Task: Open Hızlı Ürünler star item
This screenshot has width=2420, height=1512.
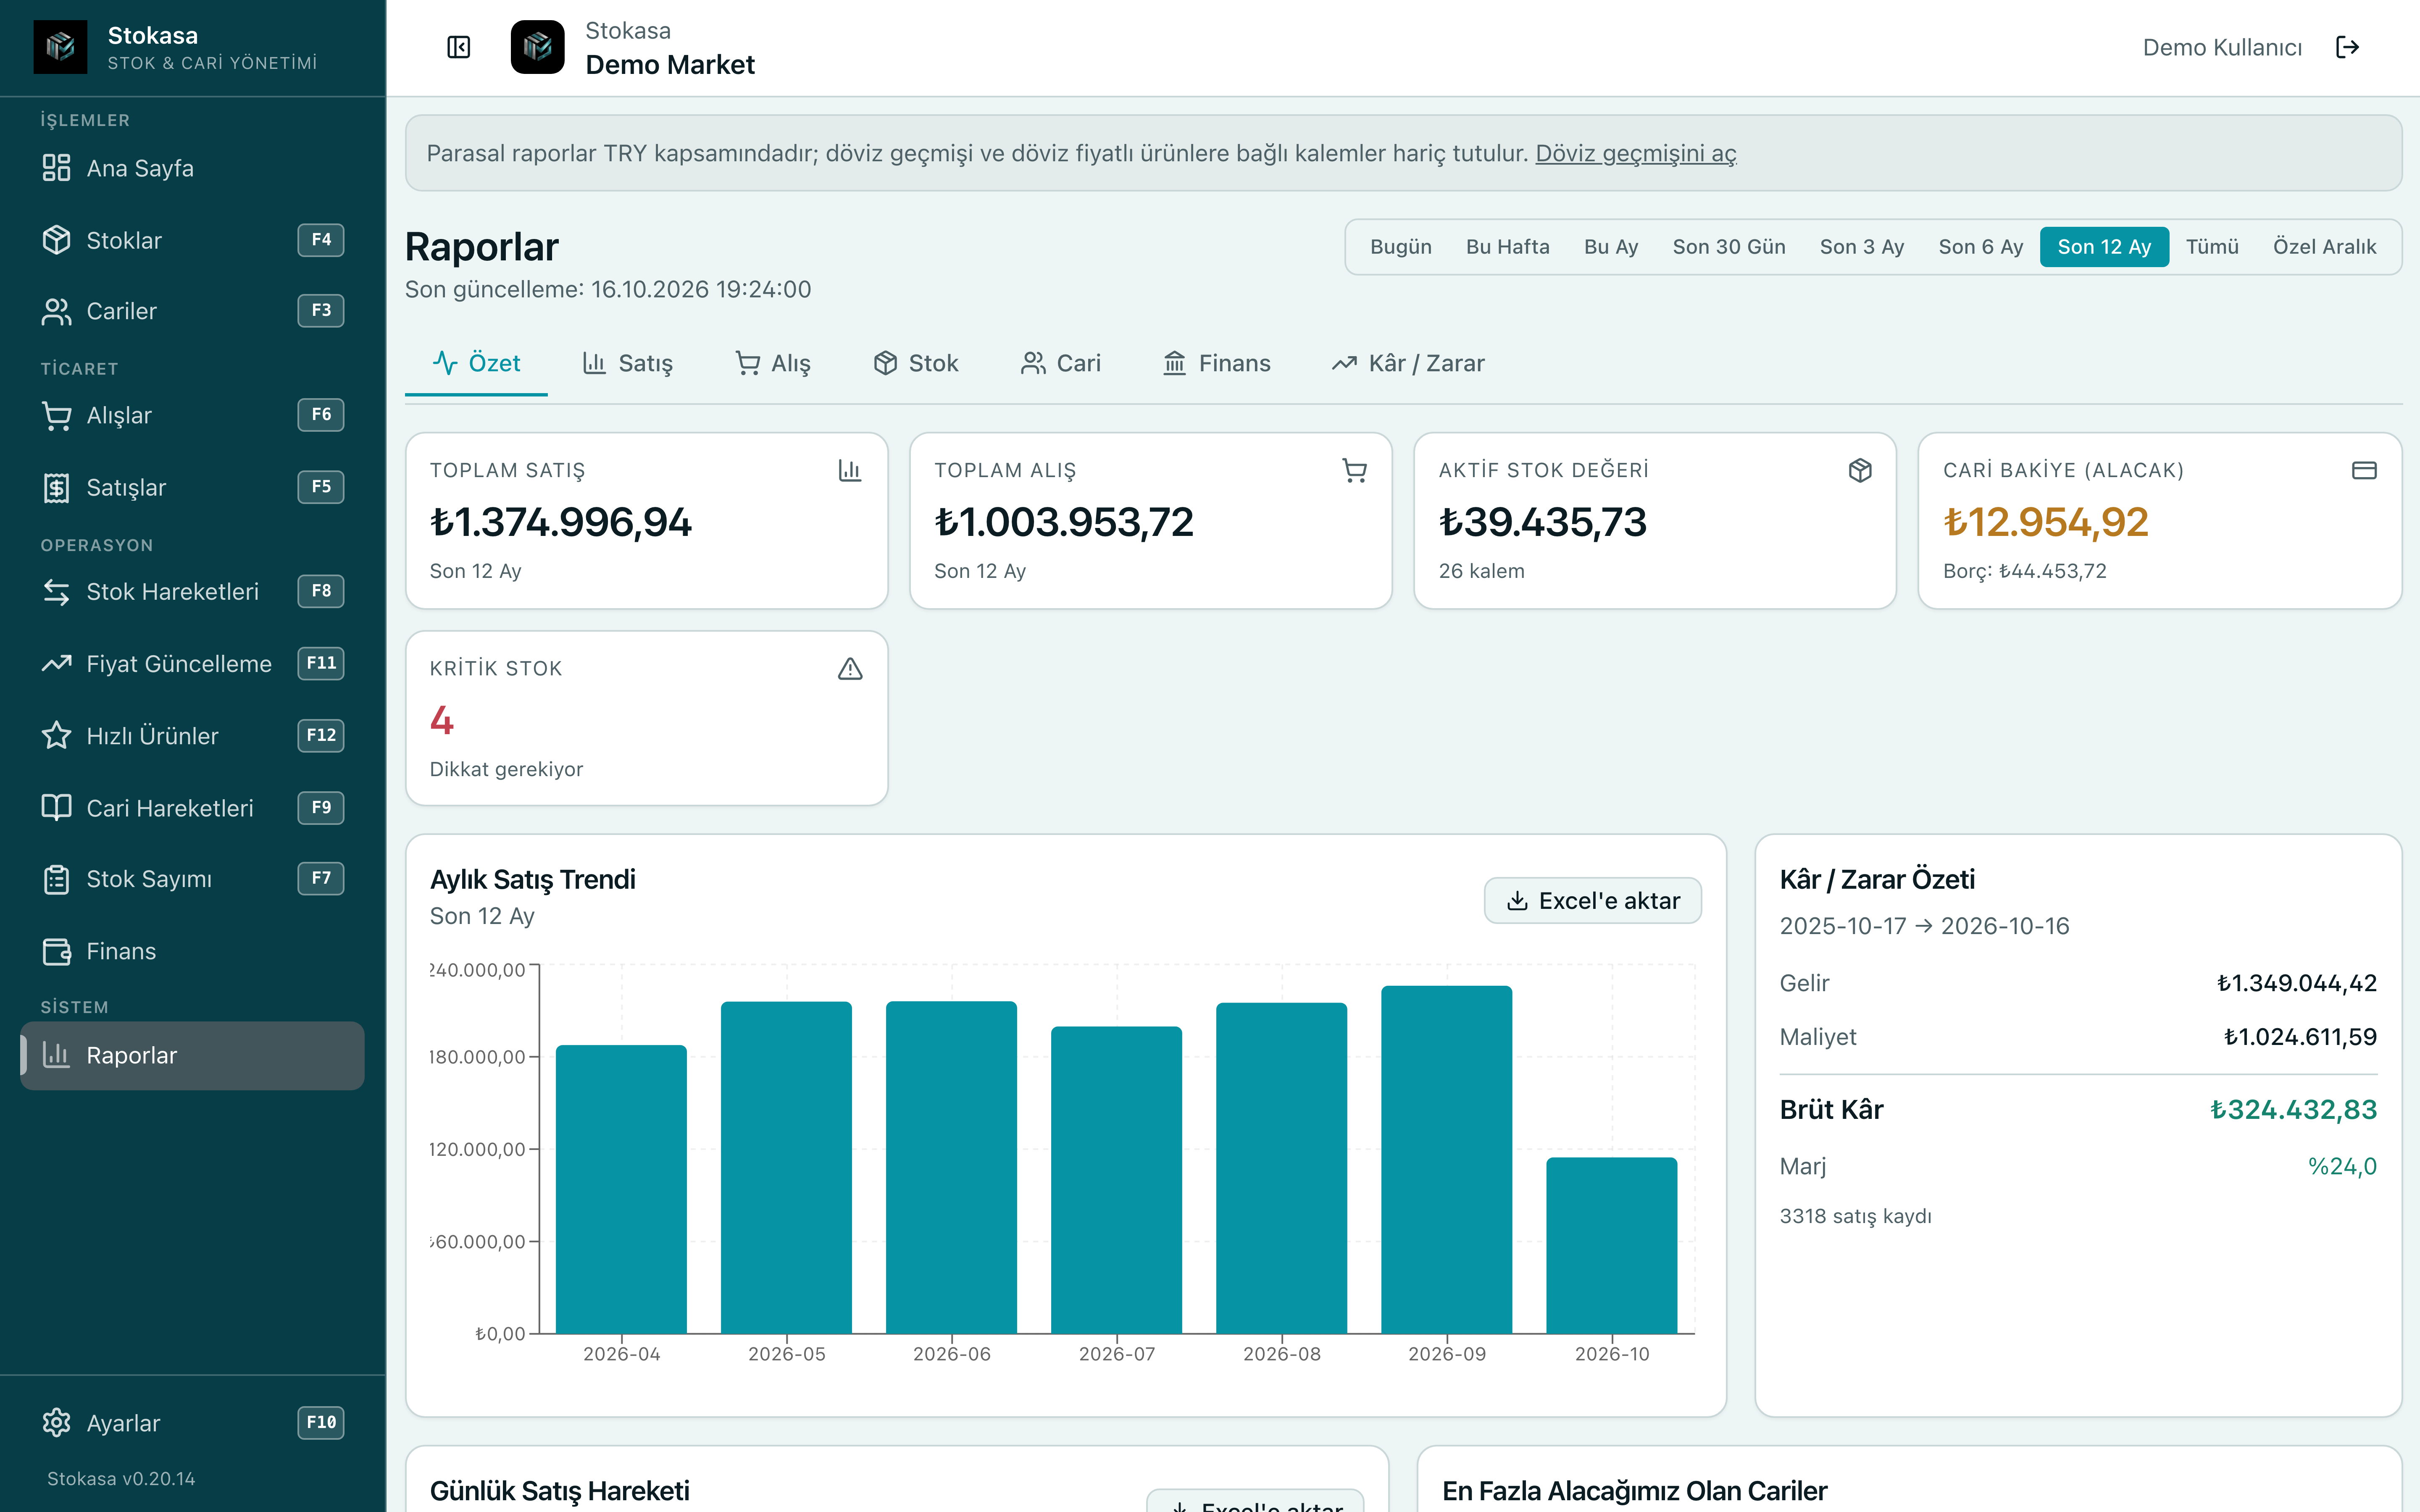Action: [192, 735]
